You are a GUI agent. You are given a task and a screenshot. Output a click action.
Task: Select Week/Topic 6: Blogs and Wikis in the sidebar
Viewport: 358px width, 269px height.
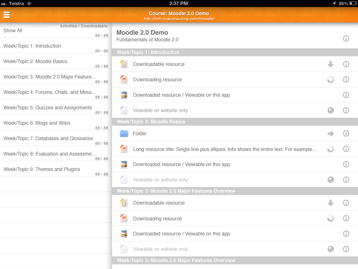[x=56, y=123]
